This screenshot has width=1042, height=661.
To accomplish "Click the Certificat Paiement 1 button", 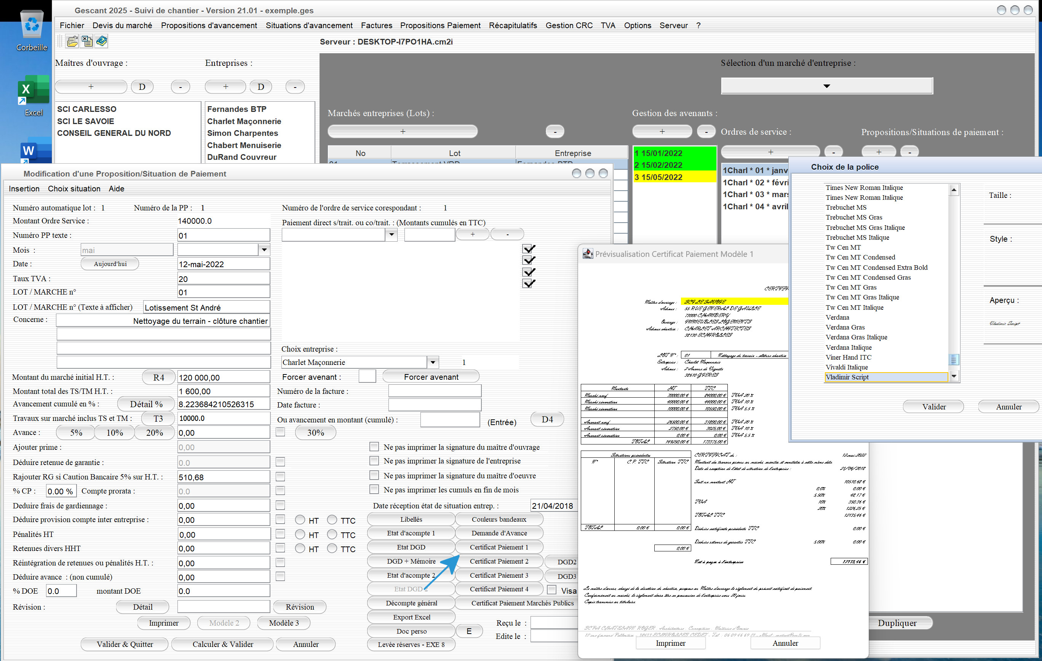I will [499, 547].
